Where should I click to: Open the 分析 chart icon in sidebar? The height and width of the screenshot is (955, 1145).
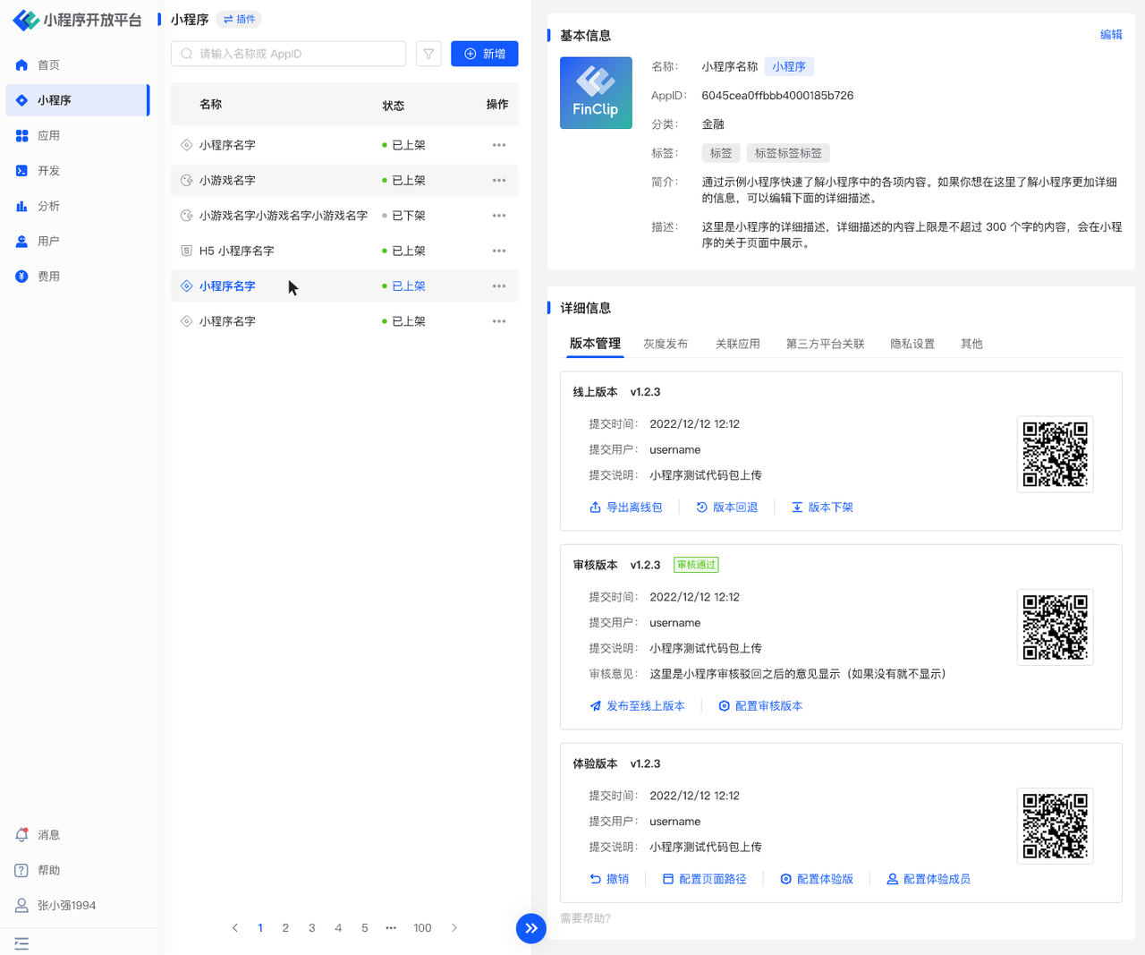click(x=21, y=206)
